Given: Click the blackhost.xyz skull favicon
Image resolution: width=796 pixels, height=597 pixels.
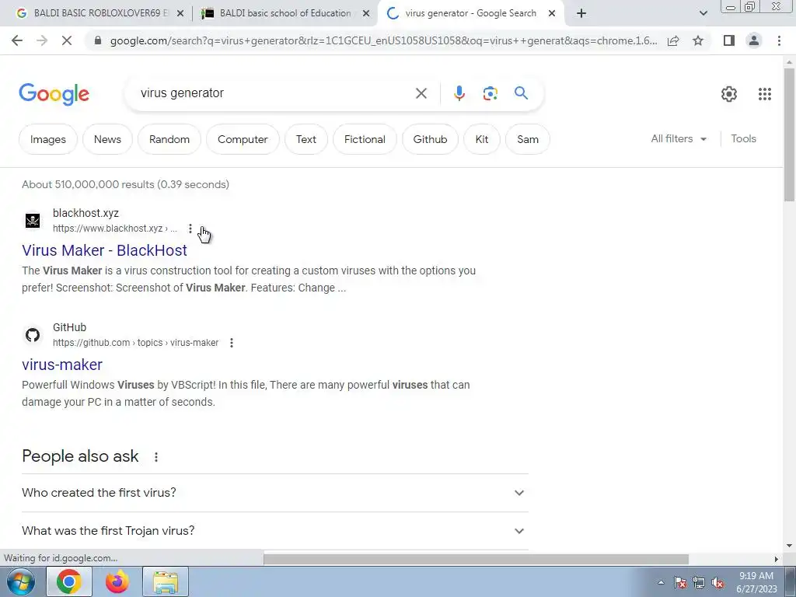Looking at the screenshot, I should (x=33, y=221).
